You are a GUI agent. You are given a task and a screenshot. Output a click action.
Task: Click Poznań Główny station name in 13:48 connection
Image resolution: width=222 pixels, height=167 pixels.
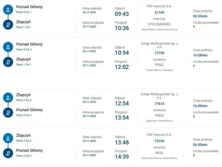pos(29,150)
